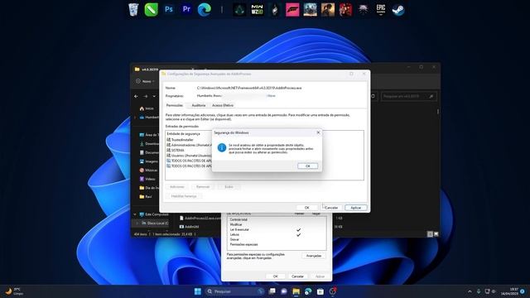
Task: Open Microsoft Edge from the taskbar
Action: (x=308, y=291)
